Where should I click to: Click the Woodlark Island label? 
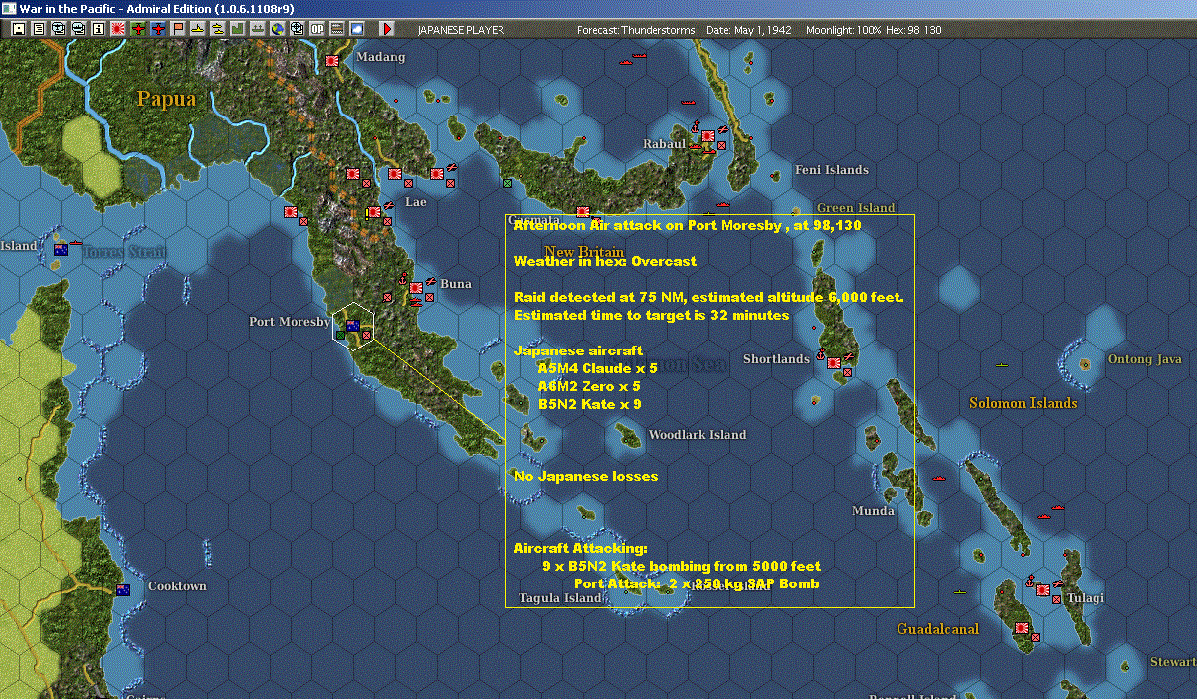click(x=698, y=435)
